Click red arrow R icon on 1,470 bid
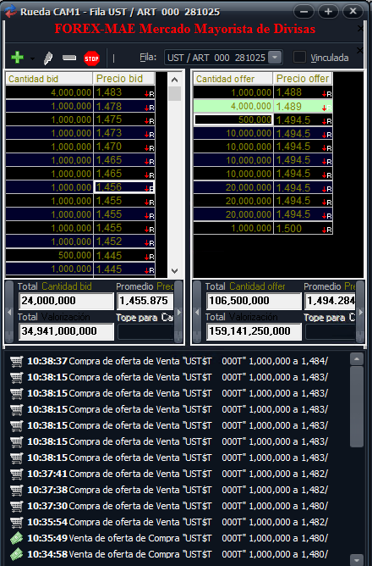Viewport: 372px width, 566px height. coord(150,148)
